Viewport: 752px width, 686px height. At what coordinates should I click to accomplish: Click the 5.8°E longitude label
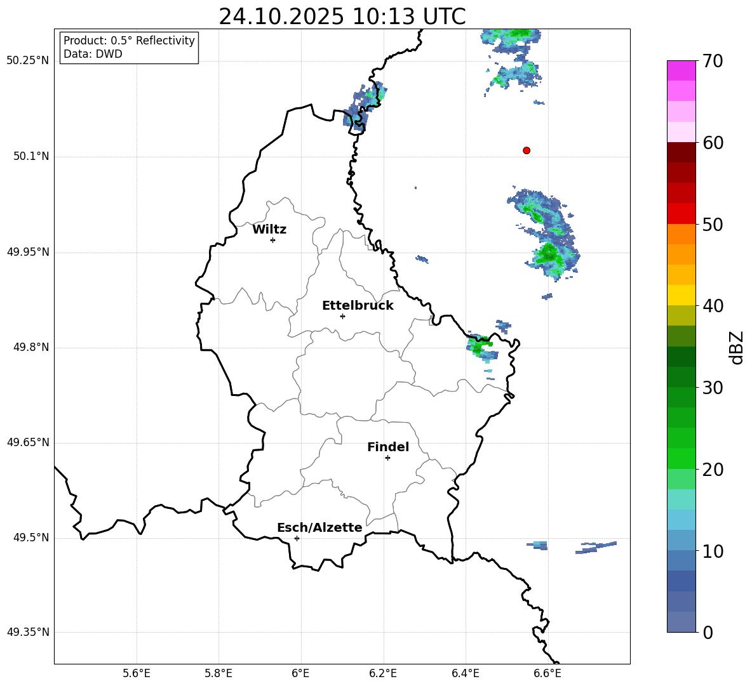tap(218, 673)
